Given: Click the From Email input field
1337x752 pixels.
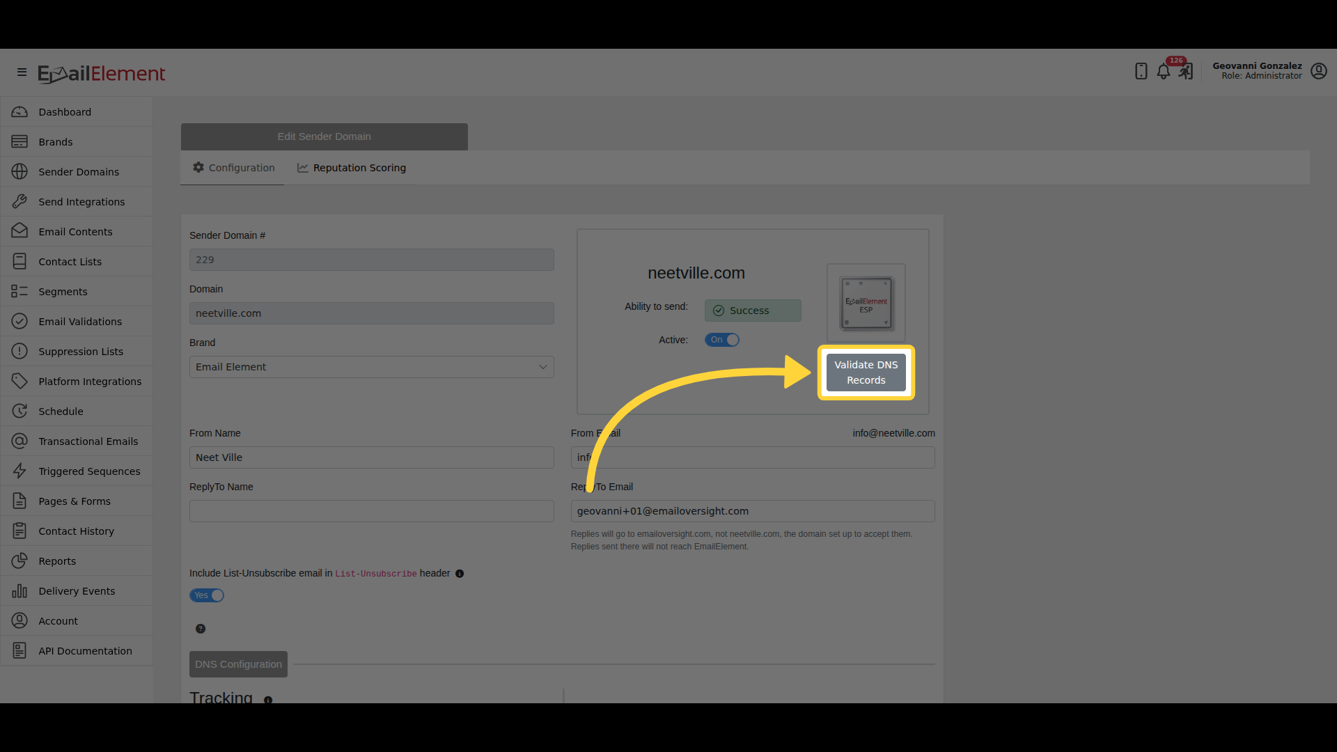Looking at the screenshot, I should point(753,457).
